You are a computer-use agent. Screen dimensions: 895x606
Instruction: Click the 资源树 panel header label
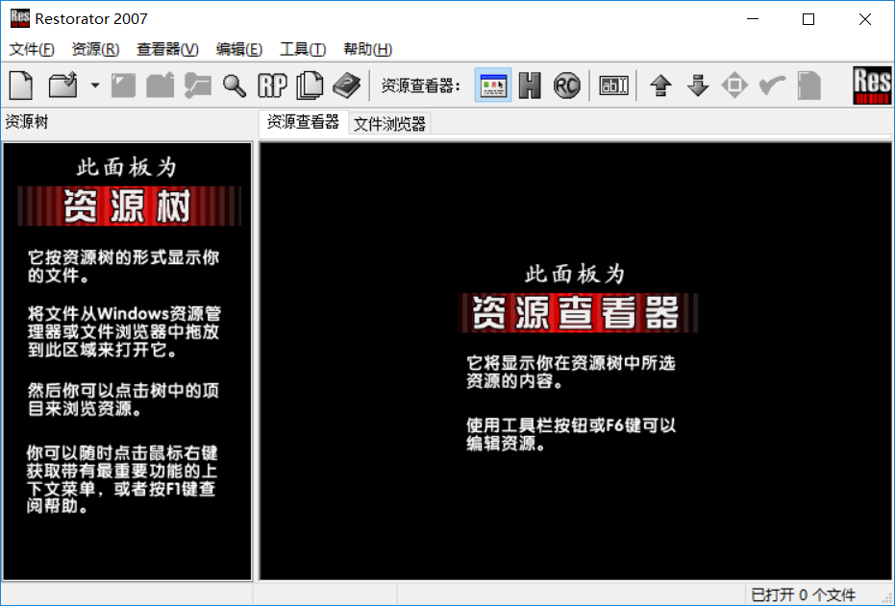point(27,121)
